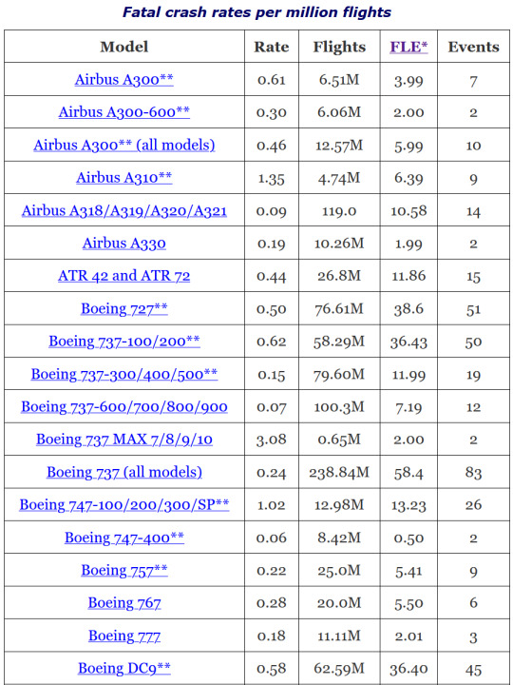This screenshot has height=685, width=513.
Task: Click Boeing 737 MAX 7/8/9/10 link
Action: click(x=123, y=440)
